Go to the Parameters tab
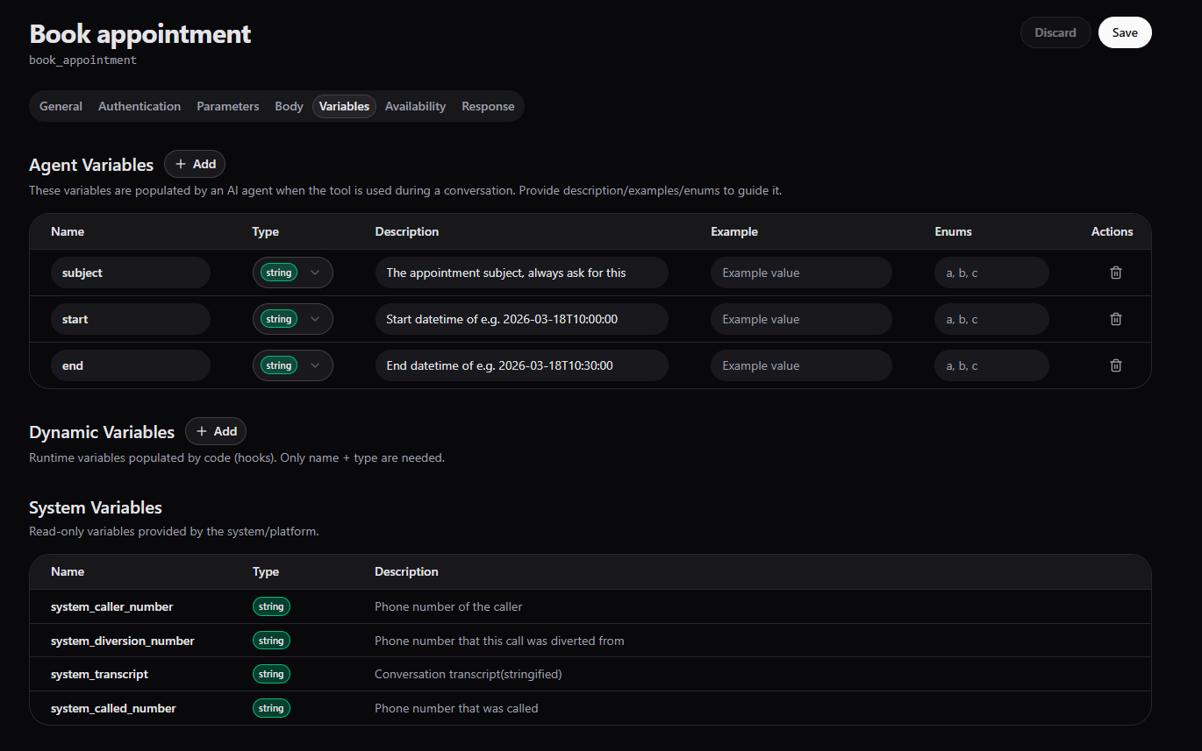Image resolution: width=1202 pixels, height=751 pixels. [227, 106]
